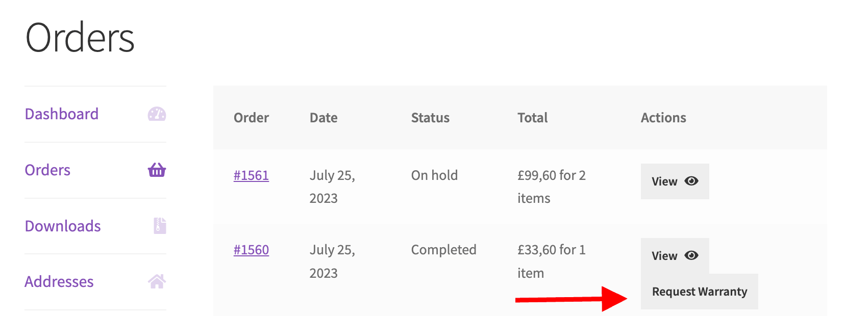Click the eye icon on View for order #1560
The width and height of the screenshot is (845, 316).
[x=691, y=255]
